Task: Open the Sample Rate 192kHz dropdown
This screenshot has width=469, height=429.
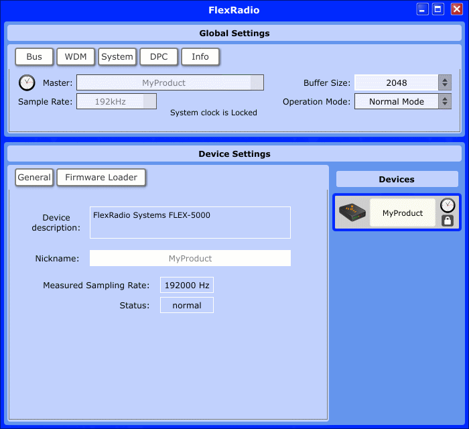Action: pyautogui.click(x=117, y=101)
